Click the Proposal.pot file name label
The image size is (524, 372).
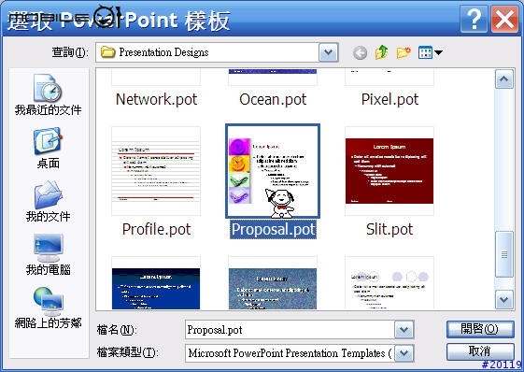point(273,230)
